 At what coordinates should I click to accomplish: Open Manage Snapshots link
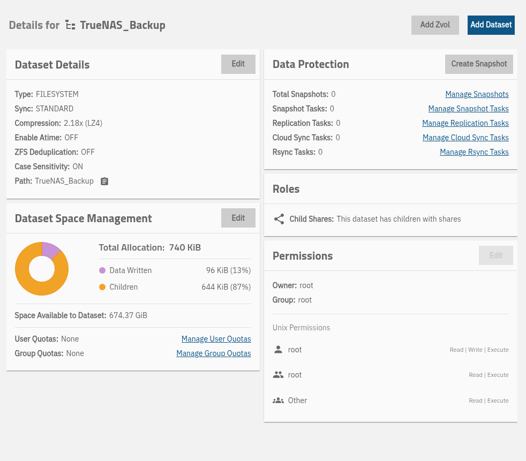[x=477, y=94]
